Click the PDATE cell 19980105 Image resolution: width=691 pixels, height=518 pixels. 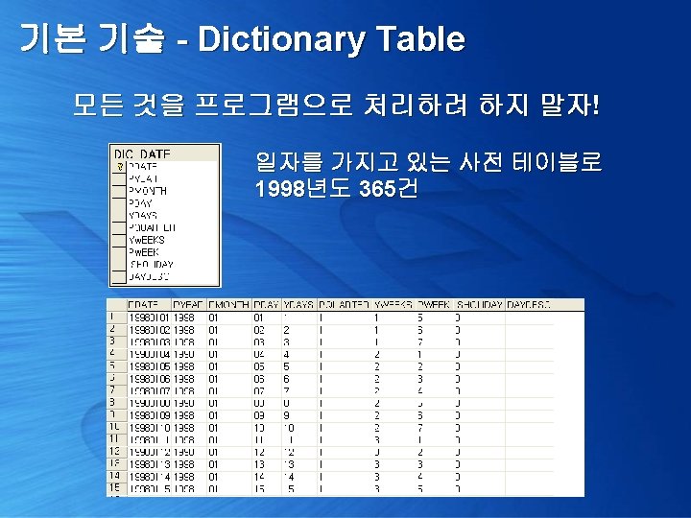149,366
